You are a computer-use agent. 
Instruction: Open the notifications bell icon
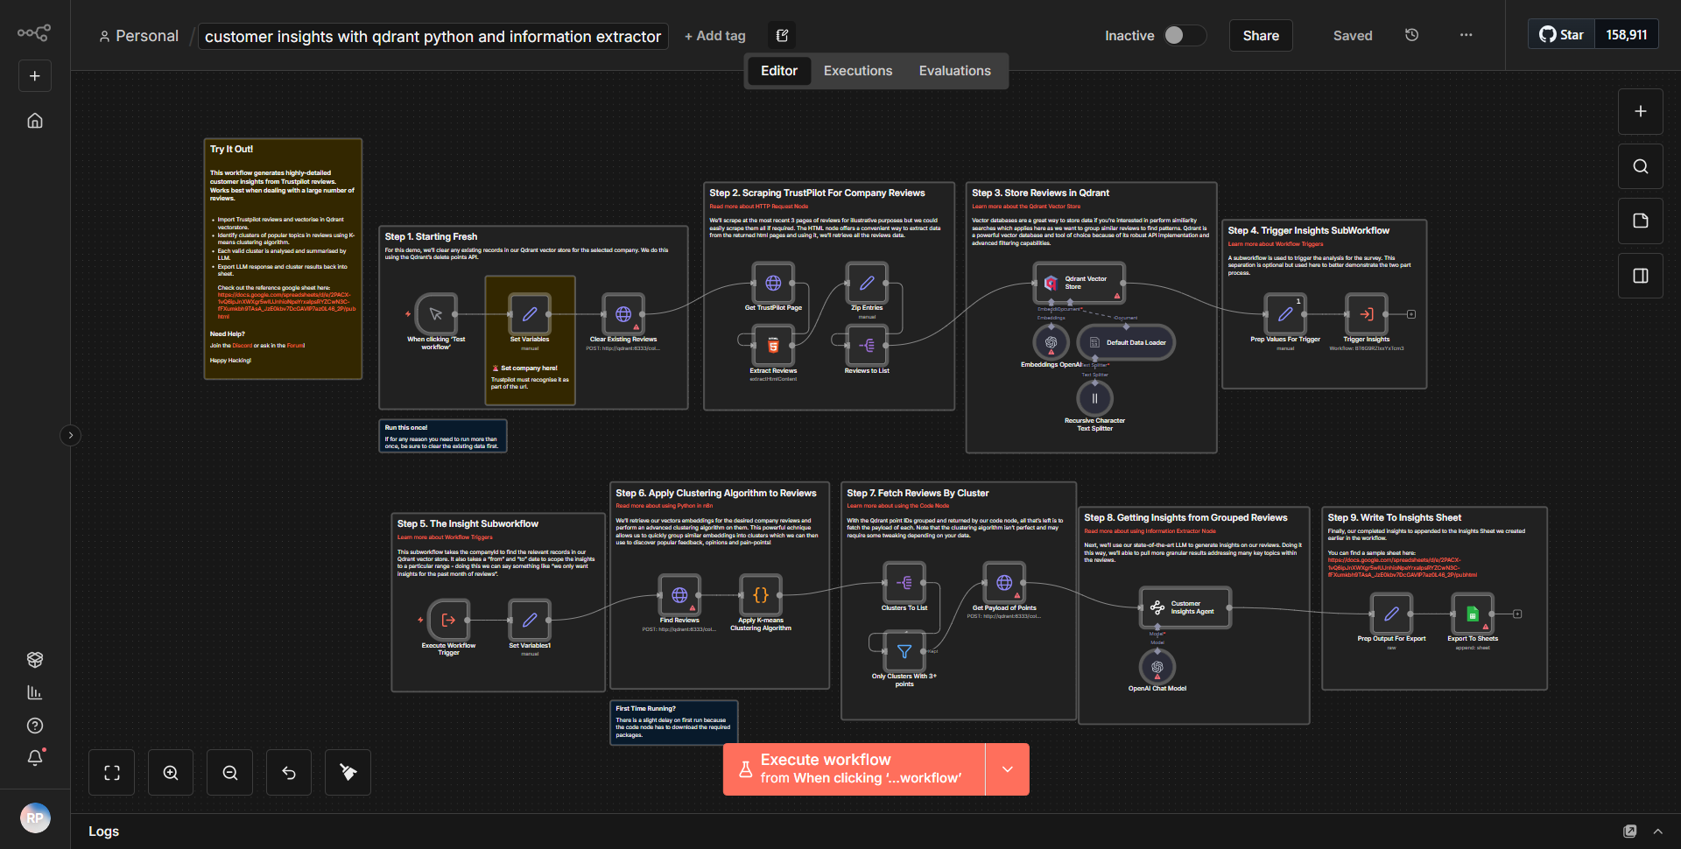(x=35, y=758)
